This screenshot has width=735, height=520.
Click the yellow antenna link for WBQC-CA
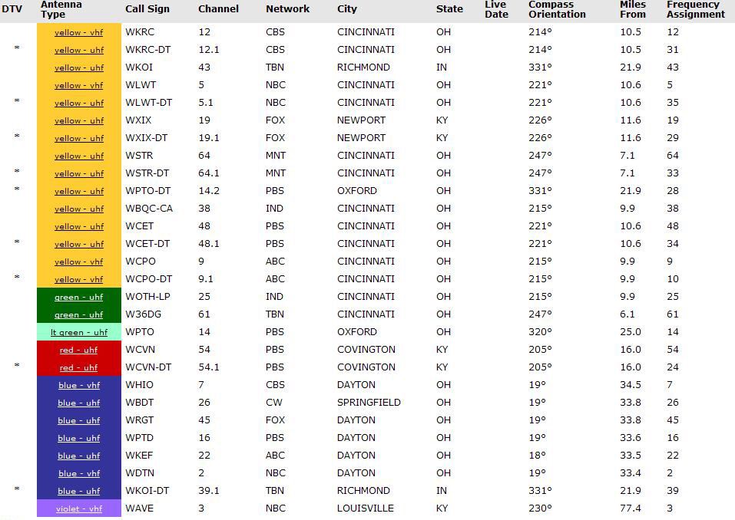click(x=78, y=209)
